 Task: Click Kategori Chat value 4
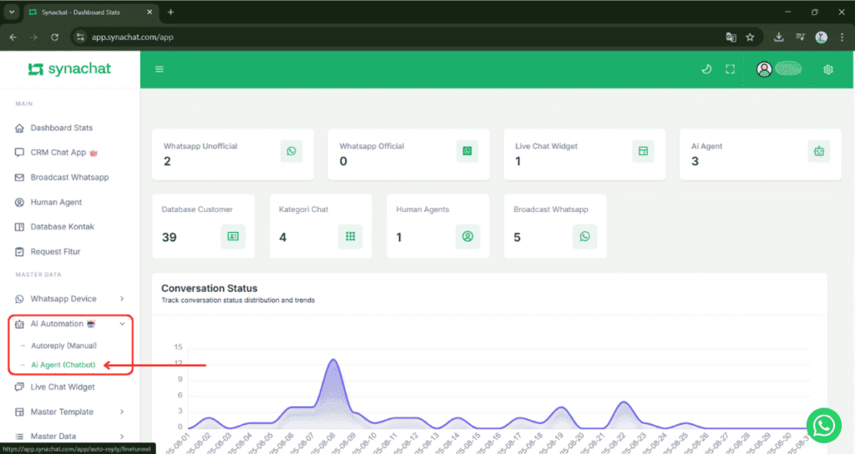[282, 237]
